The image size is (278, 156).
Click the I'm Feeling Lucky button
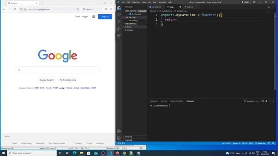click(x=68, y=80)
